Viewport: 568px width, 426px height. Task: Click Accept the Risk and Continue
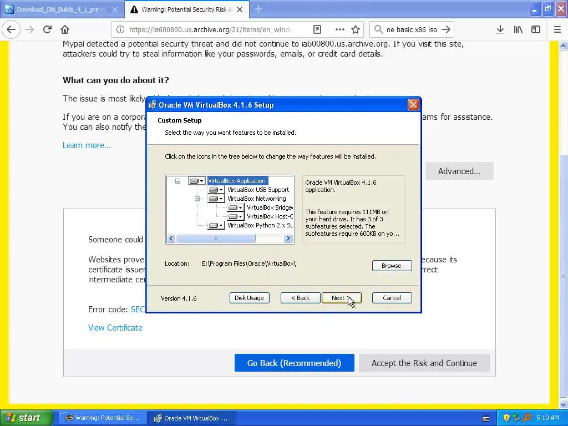point(424,363)
